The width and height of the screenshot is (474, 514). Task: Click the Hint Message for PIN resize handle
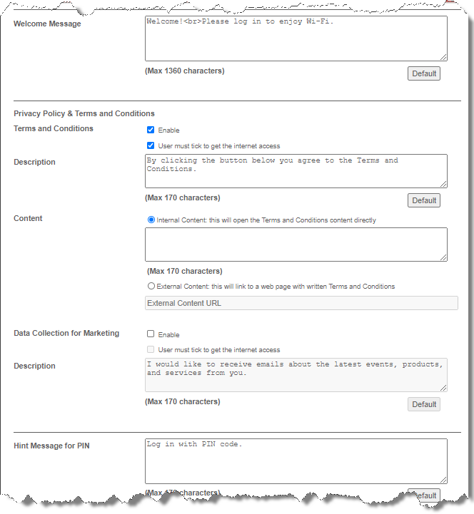[443, 480]
